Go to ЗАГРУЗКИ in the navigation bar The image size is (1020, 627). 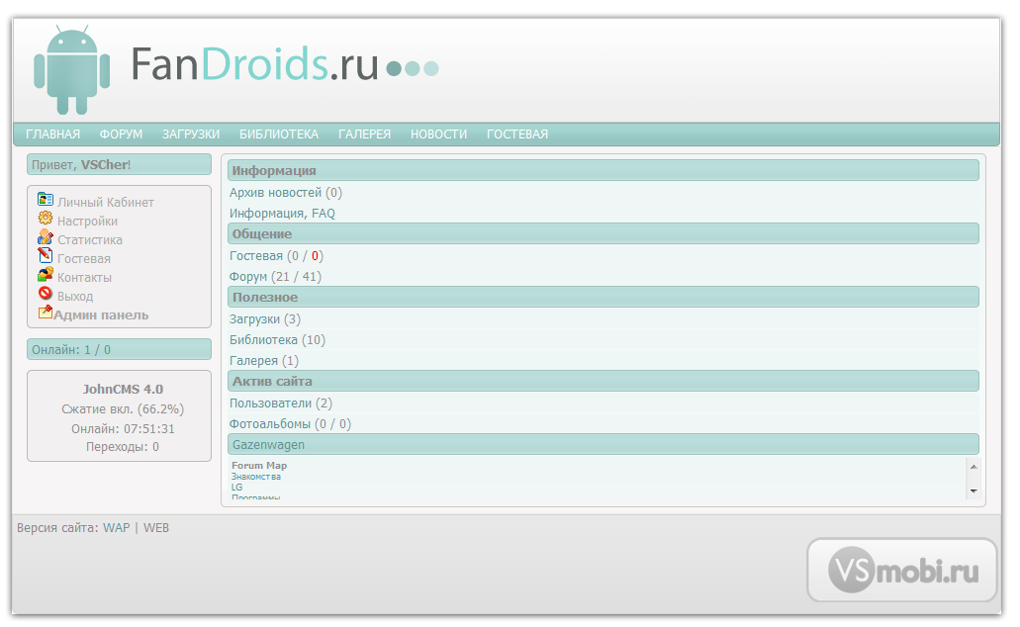tap(191, 134)
